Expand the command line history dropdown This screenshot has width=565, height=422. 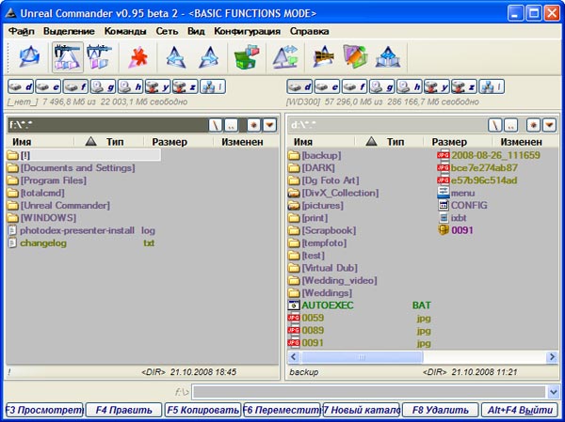pyautogui.click(x=554, y=392)
